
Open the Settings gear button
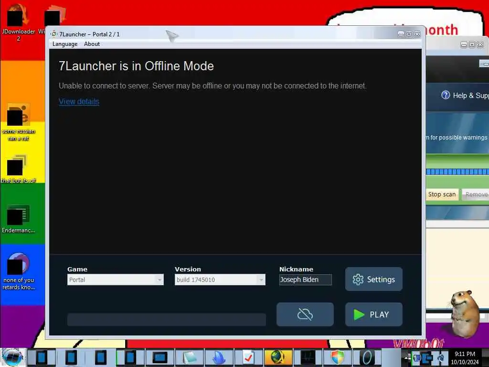coord(373,279)
